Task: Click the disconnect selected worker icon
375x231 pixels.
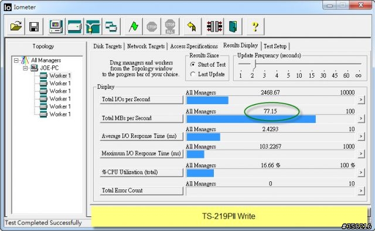Action: (x=214, y=26)
